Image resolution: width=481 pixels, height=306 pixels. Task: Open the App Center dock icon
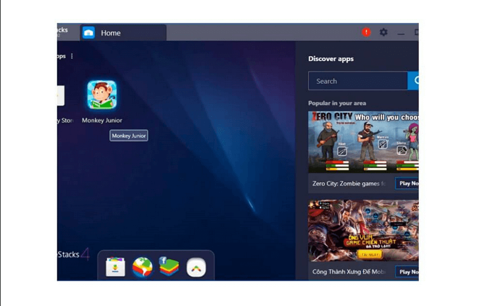pos(115,267)
